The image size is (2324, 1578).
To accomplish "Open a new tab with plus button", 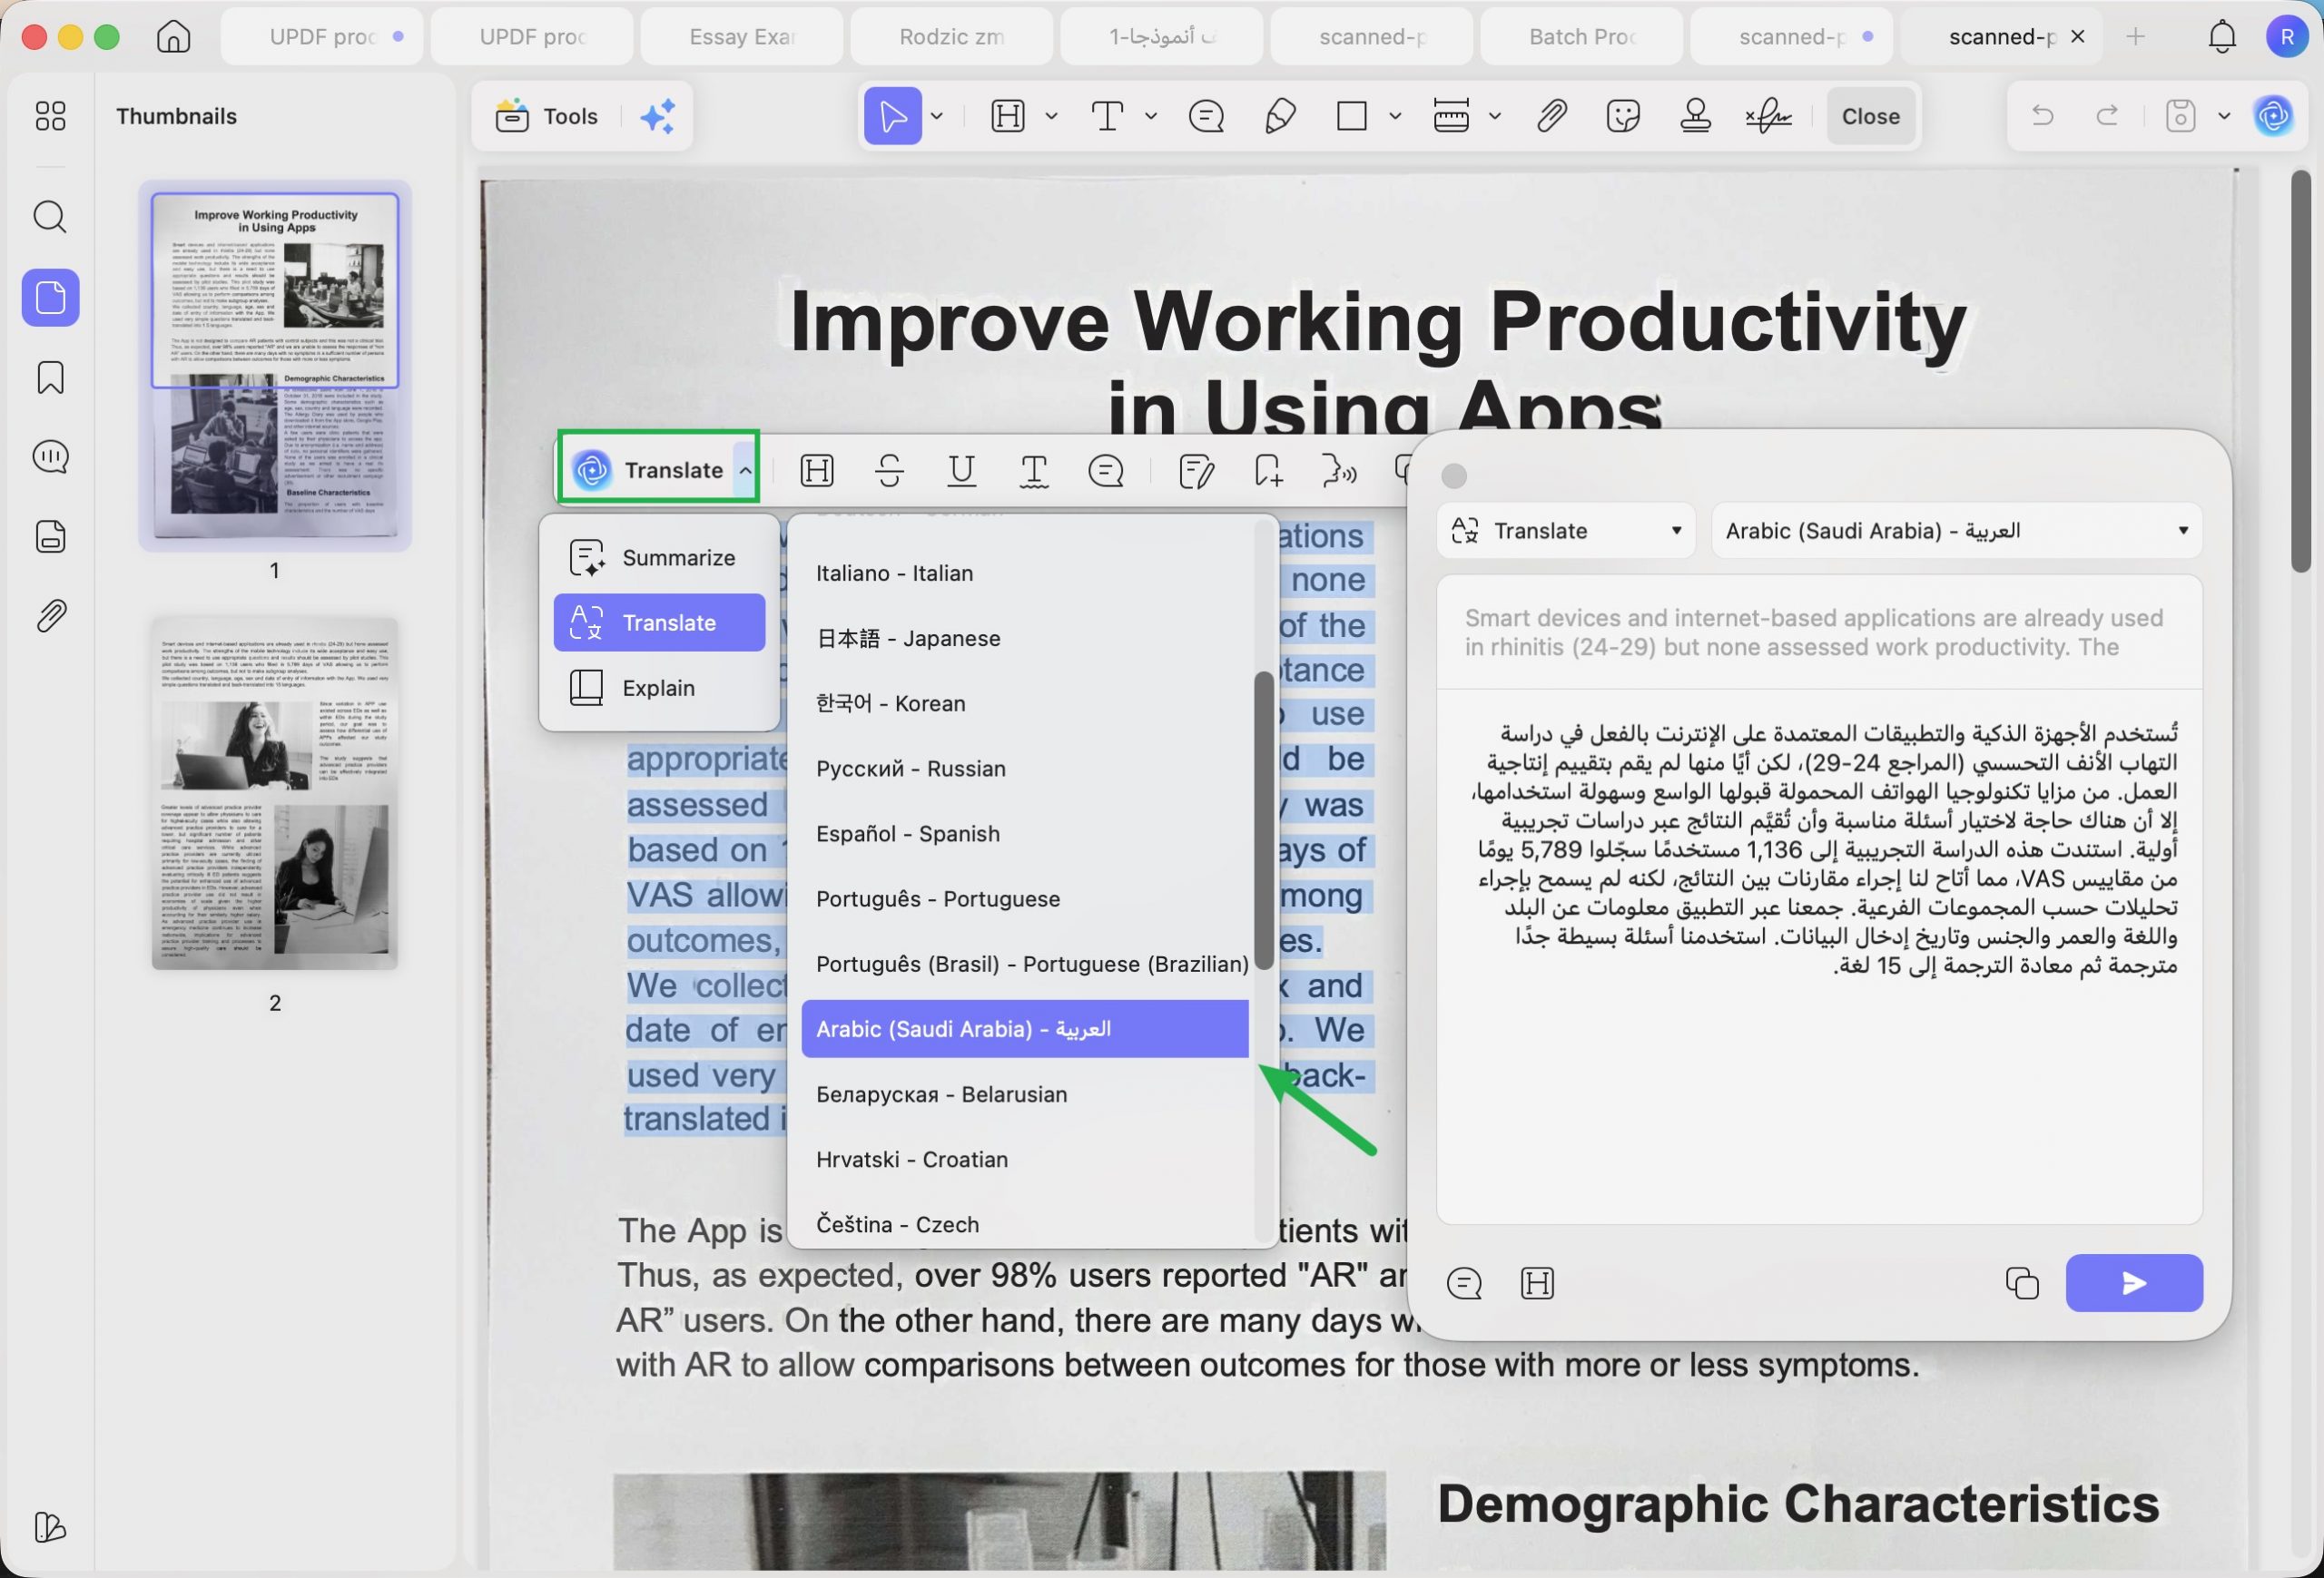I will (x=2135, y=37).
